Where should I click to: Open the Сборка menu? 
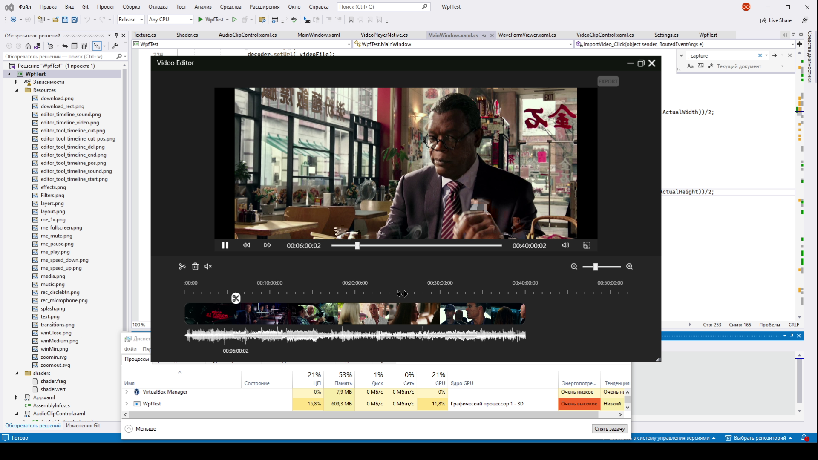tap(131, 7)
